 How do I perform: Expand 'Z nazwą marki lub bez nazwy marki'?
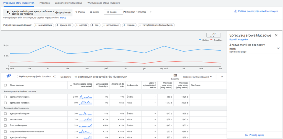(278, 48)
